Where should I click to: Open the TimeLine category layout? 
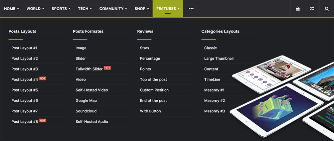(212, 79)
